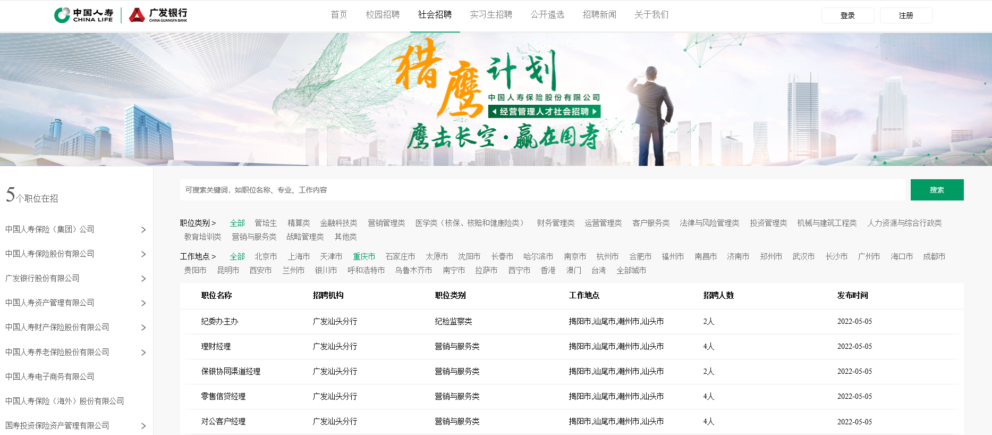Filter work location by 重庆市

tap(364, 256)
